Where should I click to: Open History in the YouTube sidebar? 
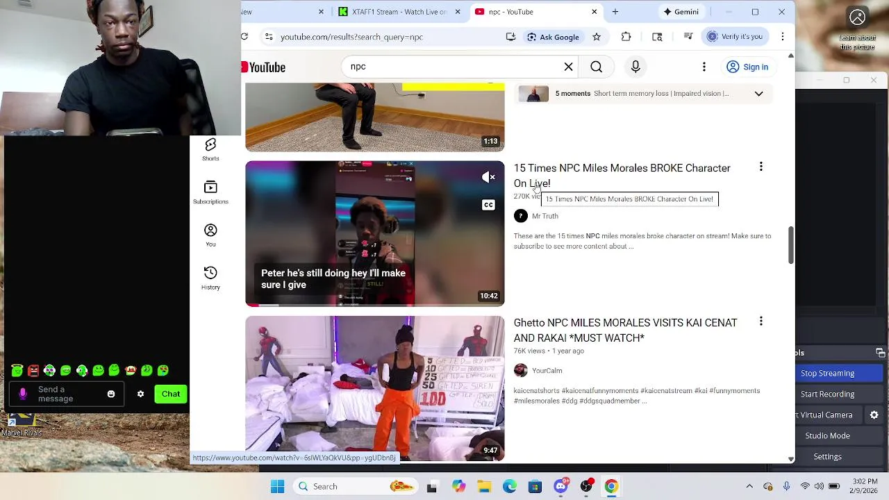coord(210,278)
